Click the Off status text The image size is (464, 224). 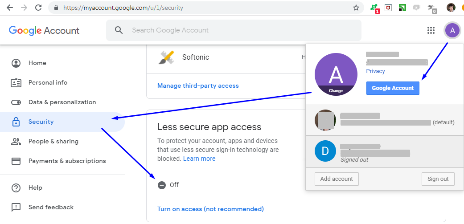(174, 185)
